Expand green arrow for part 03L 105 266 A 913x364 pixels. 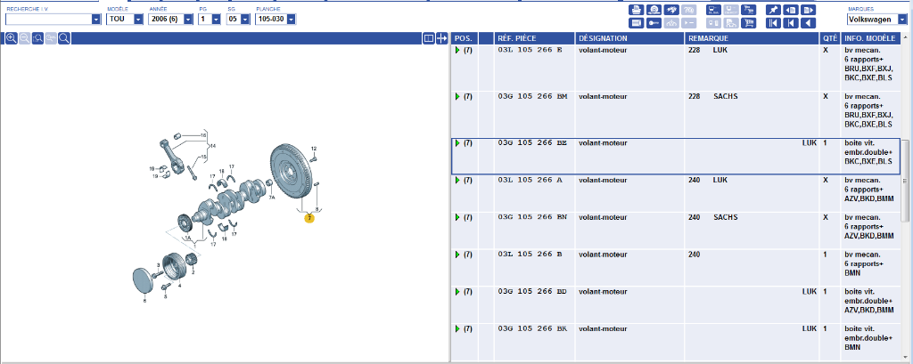[457, 181]
